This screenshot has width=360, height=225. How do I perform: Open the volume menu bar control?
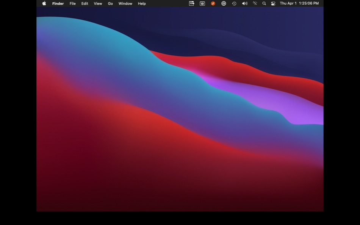pos(245,3)
